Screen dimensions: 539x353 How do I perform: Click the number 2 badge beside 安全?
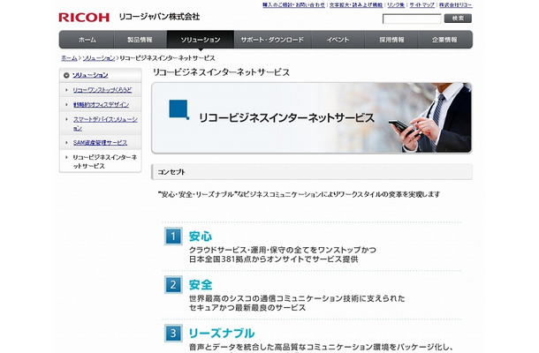point(173,285)
